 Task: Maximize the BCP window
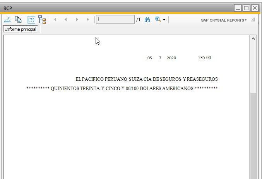click(246, 8)
